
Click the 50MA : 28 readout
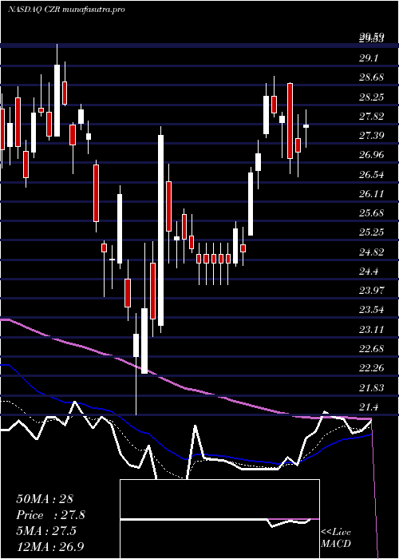pyautogui.click(x=45, y=499)
